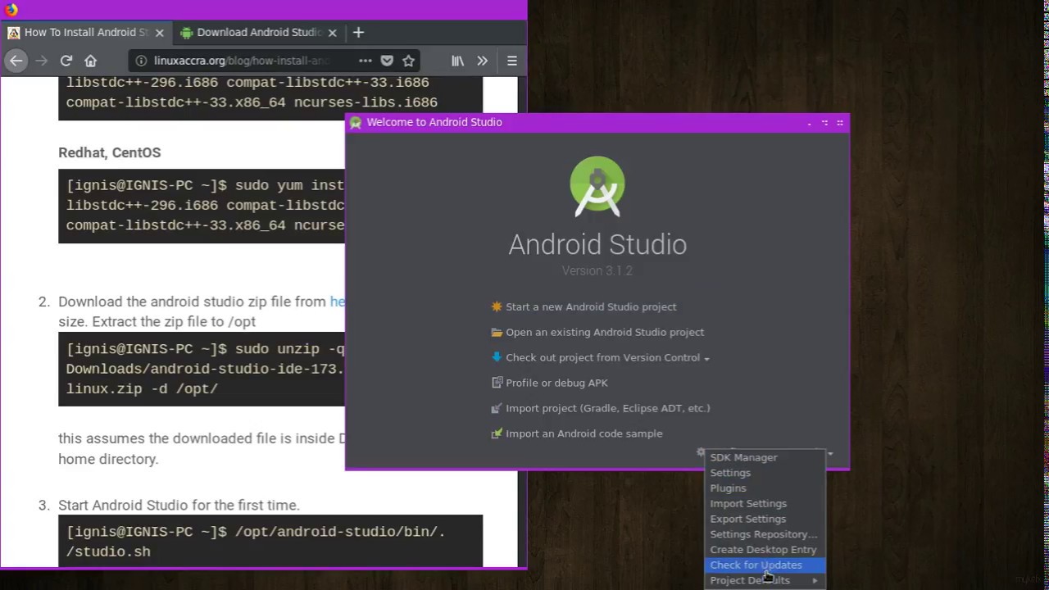Reload the page in Firefox
Screen dimensions: 1049x590
pos(66,61)
